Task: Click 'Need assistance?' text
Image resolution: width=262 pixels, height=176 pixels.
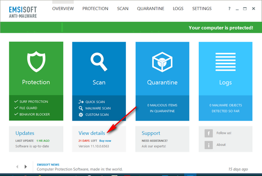Action: pyautogui.click(x=155, y=141)
